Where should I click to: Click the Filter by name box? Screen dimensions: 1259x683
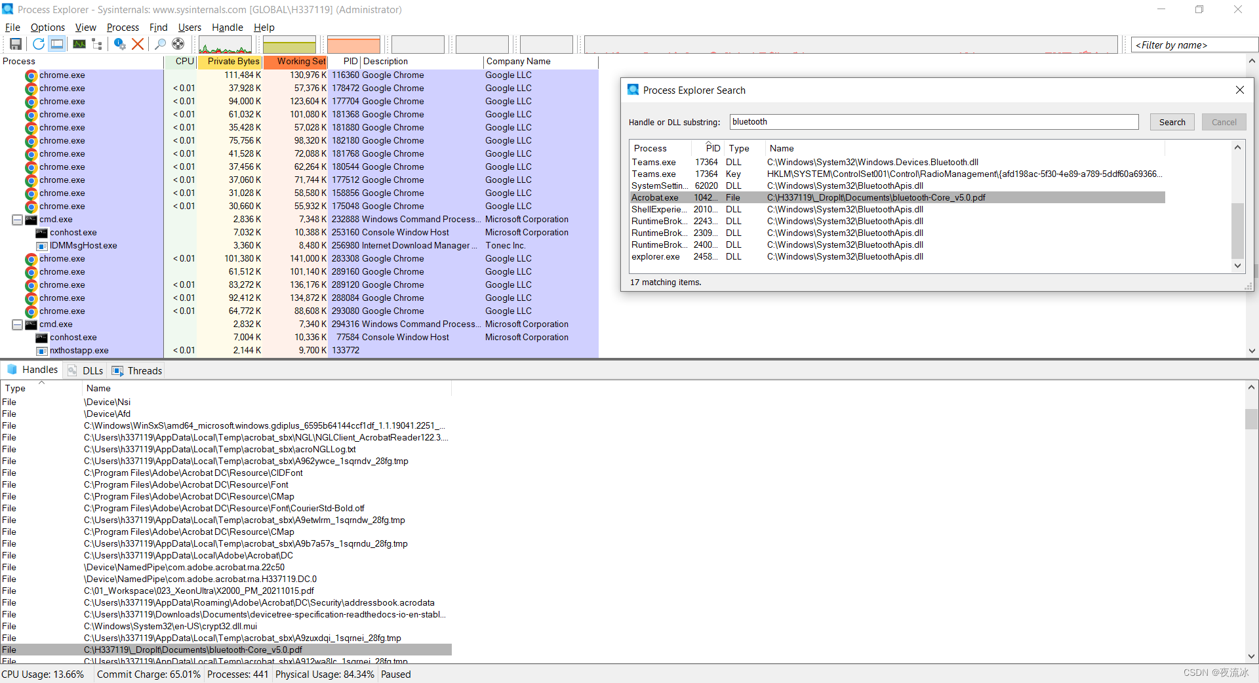[1195, 45]
